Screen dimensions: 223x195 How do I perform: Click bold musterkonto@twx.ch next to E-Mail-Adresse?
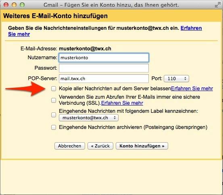pyautogui.click(x=85, y=49)
